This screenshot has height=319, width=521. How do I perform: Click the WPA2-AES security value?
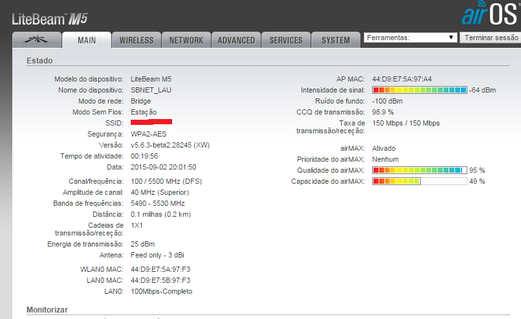148,134
